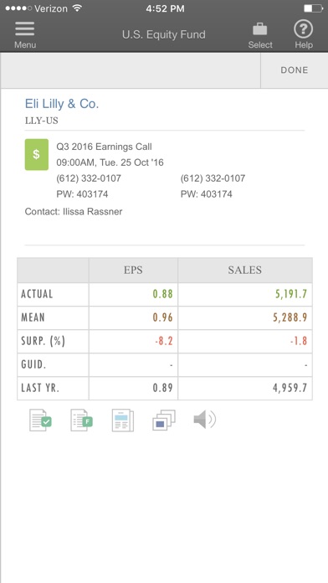
Task: Open the Help question mark icon
Action: 304,29
